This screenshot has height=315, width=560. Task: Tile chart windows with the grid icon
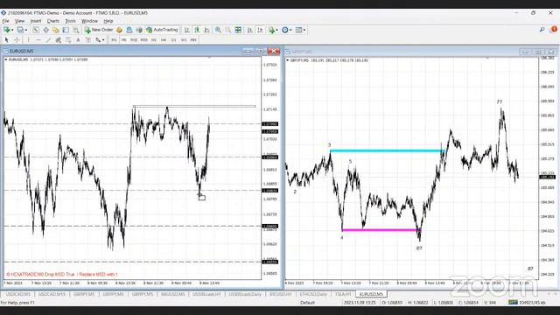click(238, 30)
